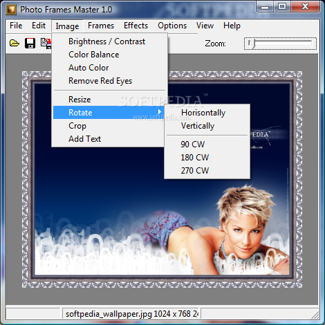
Task: Choose Remove Red Eyes option
Action: coord(110,81)
